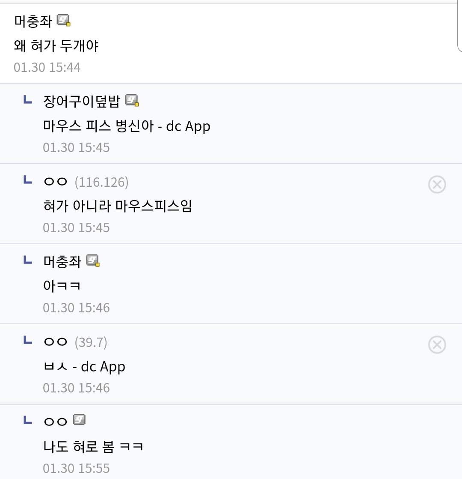Screen dimensions: 462x479
Task: Click the reply arrow icon before 장어구이덮밥
Action: tap(28, 99)
